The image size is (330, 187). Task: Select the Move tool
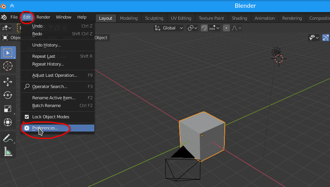tap(8, 82)
